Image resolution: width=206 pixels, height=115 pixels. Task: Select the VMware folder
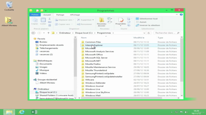tap(89, 80)
